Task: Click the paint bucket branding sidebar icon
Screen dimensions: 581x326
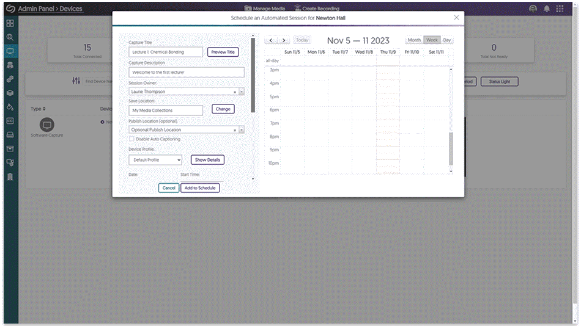Action: point(10,107)
